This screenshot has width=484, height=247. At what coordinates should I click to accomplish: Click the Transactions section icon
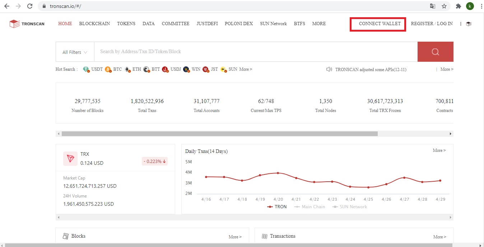265,236
